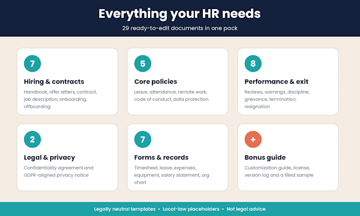
Task: Click Local-law placeholders in footer
Action: pyautogui.click(x=191, y=209)
